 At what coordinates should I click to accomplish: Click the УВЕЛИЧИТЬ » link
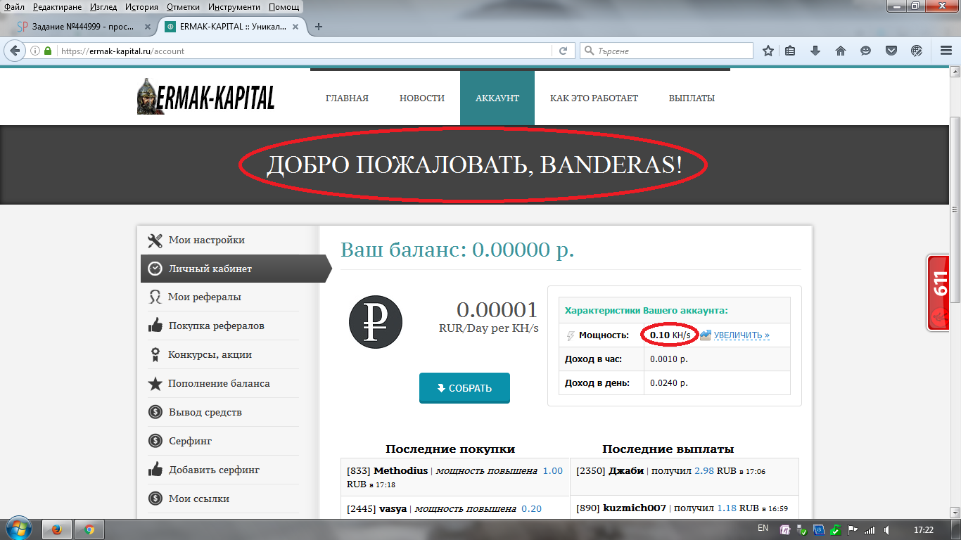[742, 335]
